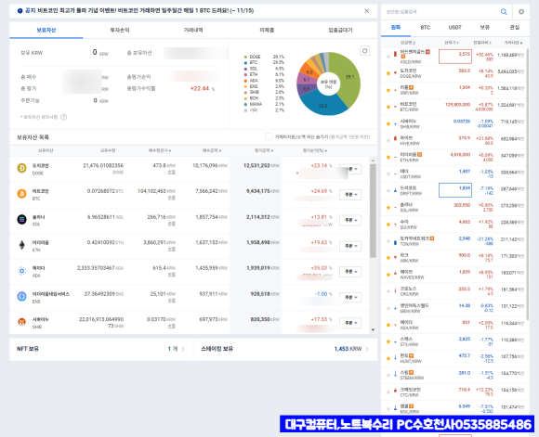539x437 pixels.
Task: Open the 스테이킹 보유 1,453 KRW link
Action: pos(285,349)
